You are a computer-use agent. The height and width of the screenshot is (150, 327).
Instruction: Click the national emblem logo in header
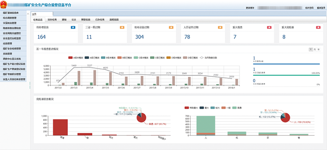(x=3, y=4)
